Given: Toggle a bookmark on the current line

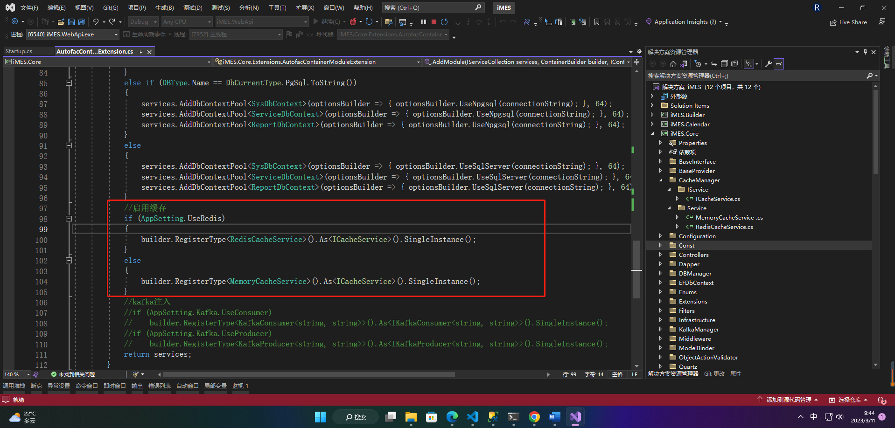Looking at the screenshot, I should (596, 22).
